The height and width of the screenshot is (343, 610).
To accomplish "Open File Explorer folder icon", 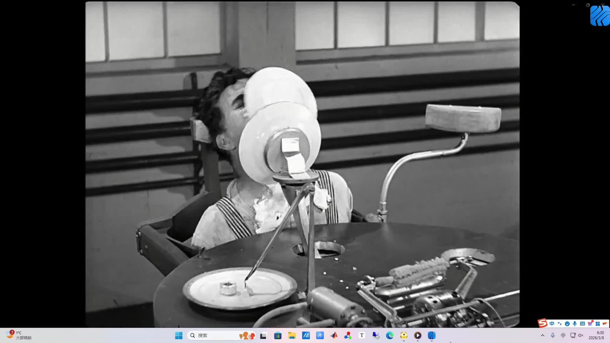I will pyautogui.click(x=292, y=335).
